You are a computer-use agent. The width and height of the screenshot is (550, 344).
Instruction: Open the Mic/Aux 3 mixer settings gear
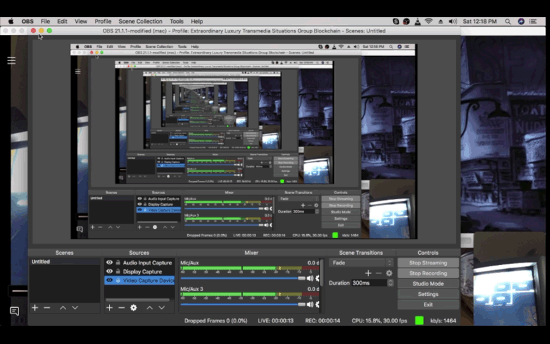pos(318,305)
